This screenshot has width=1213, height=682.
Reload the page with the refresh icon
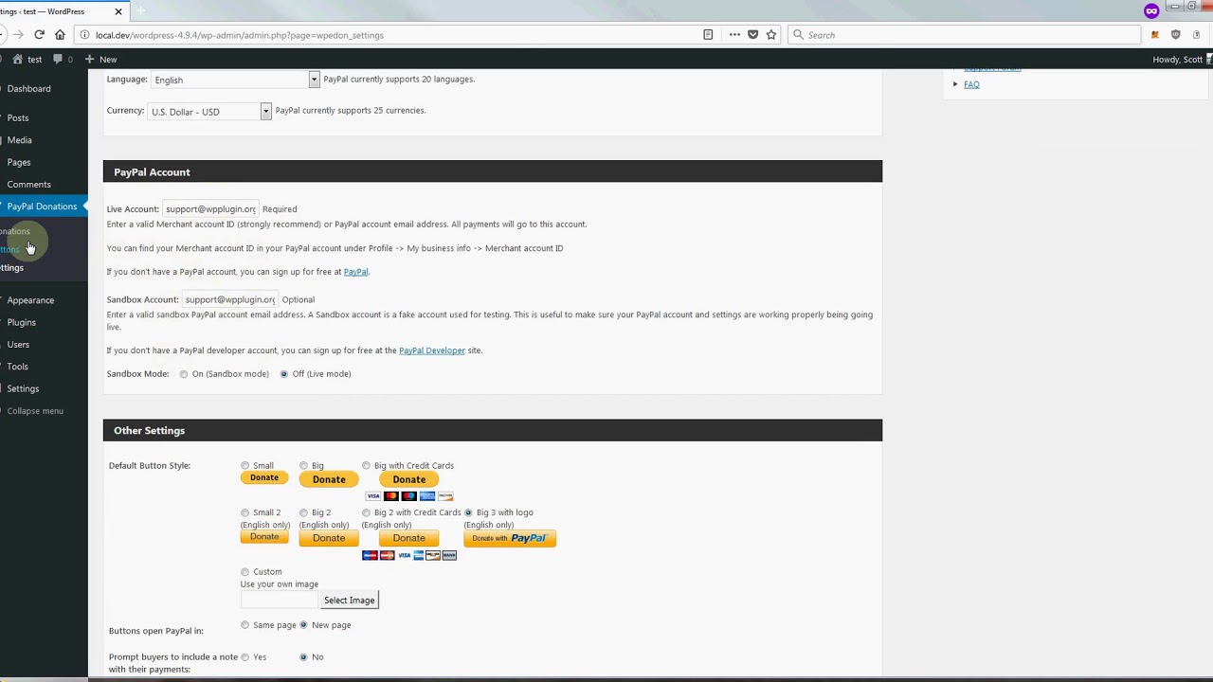tap(39, 35)
